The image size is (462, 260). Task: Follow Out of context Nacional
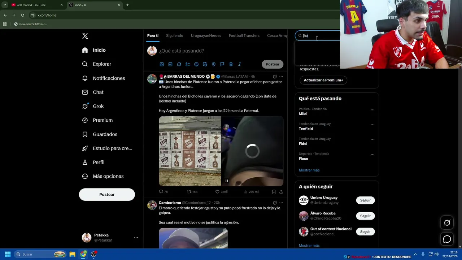(365, 231)
